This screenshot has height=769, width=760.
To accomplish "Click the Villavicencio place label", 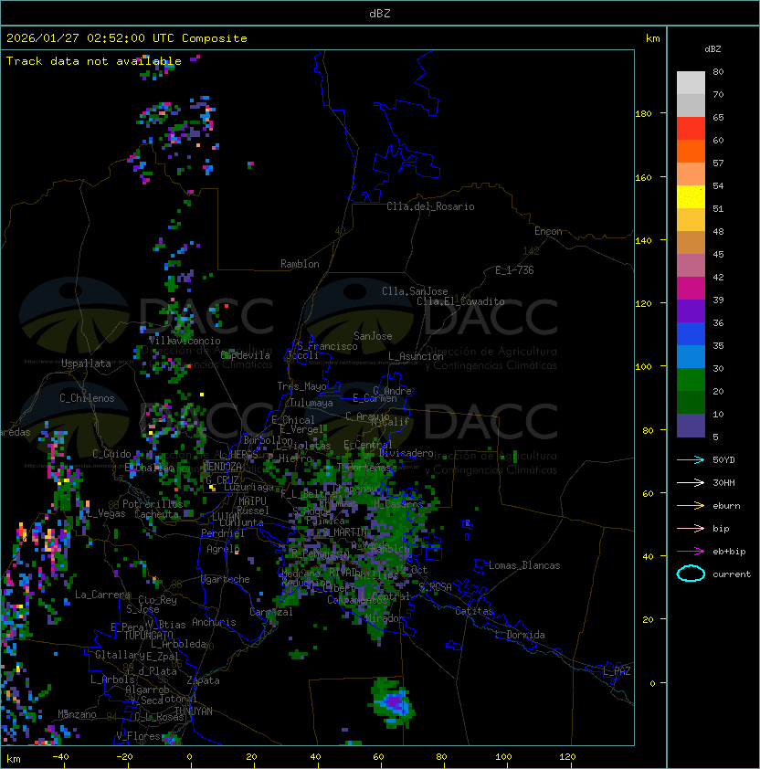I will click(185, 341).
